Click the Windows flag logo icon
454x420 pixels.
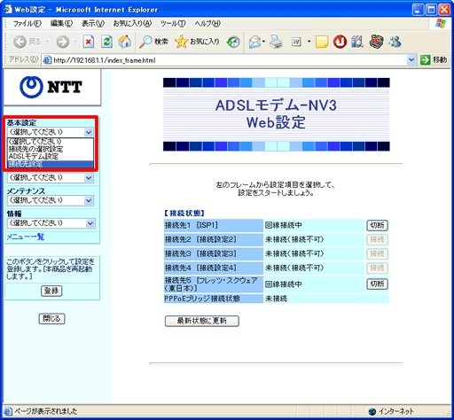coord(441,23)
